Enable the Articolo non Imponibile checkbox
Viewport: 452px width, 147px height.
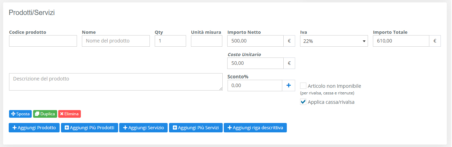tap(303, 86)
